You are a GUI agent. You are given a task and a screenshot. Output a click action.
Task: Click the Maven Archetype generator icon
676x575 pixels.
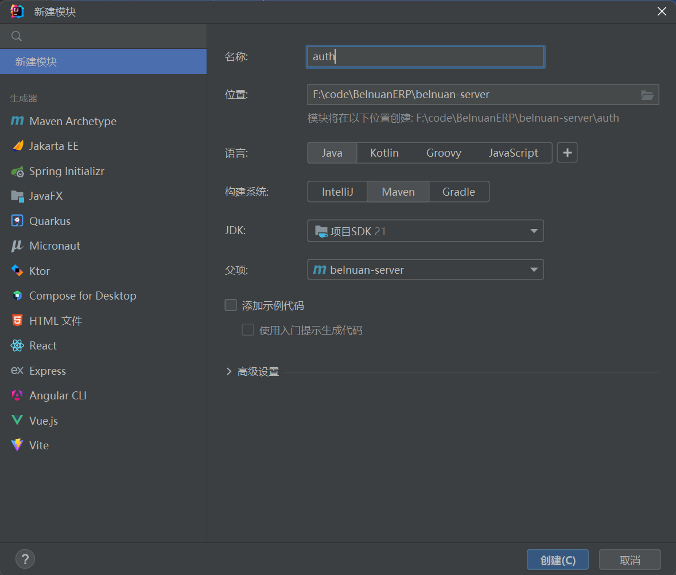click(17, 121)
